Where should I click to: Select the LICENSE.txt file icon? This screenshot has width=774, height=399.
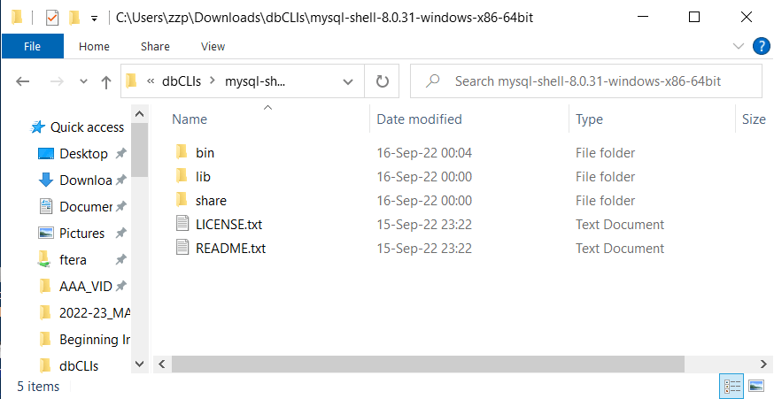point(182,224)
